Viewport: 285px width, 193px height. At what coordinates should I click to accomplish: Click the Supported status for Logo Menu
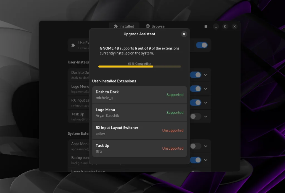(x=175, y=113)
